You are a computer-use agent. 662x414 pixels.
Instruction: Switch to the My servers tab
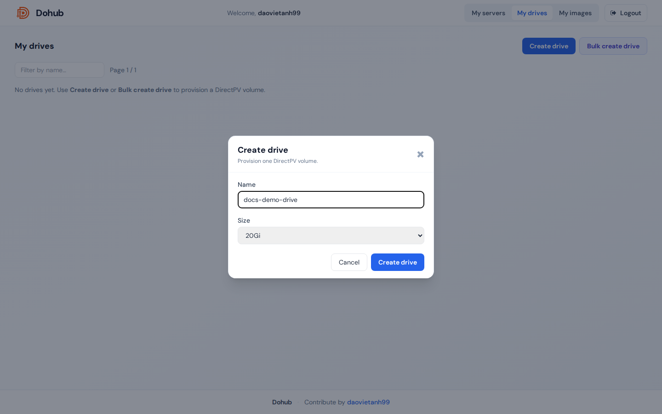point(488,13)
